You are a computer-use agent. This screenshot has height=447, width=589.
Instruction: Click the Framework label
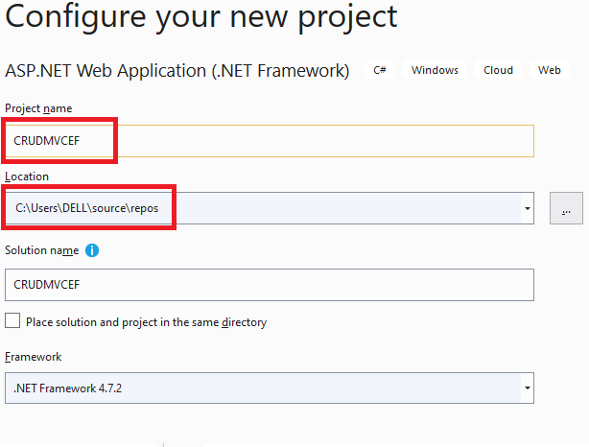(33, 357)
